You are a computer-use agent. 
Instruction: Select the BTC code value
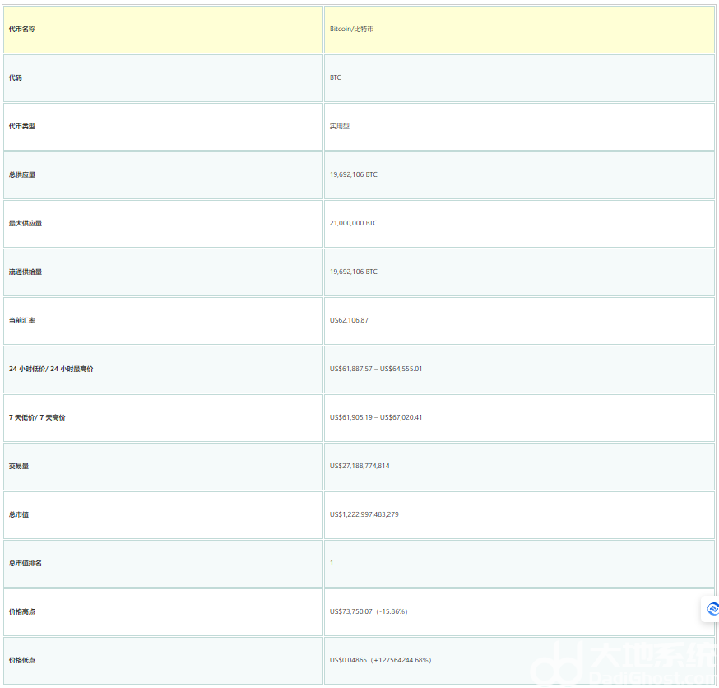[x=336, y=77]
